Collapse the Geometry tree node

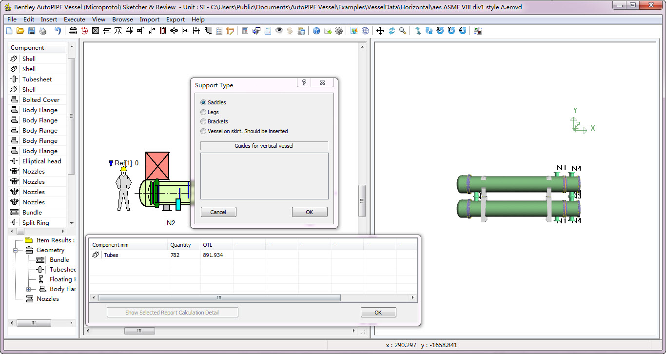point(15,250)
